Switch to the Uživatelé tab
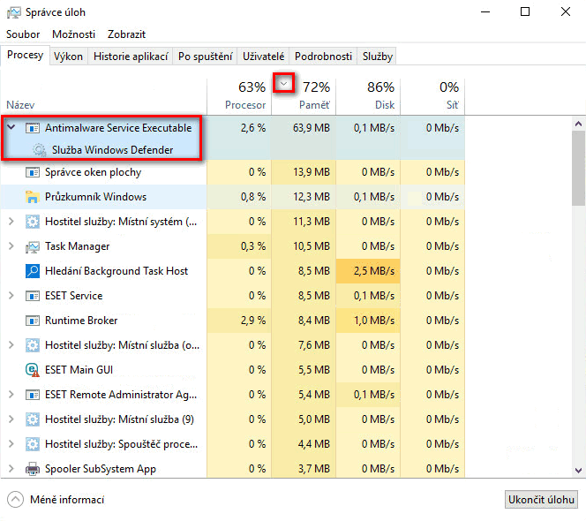 (264, 57)
